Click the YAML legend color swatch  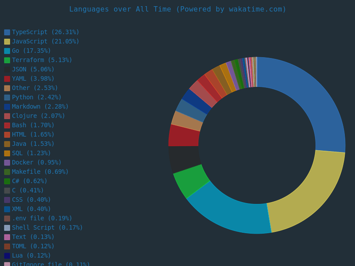coord(7,79)
